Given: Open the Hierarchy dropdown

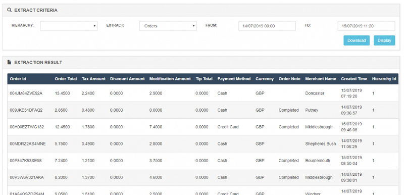Looking at the screenshot, I should click(x=69, y=26).
